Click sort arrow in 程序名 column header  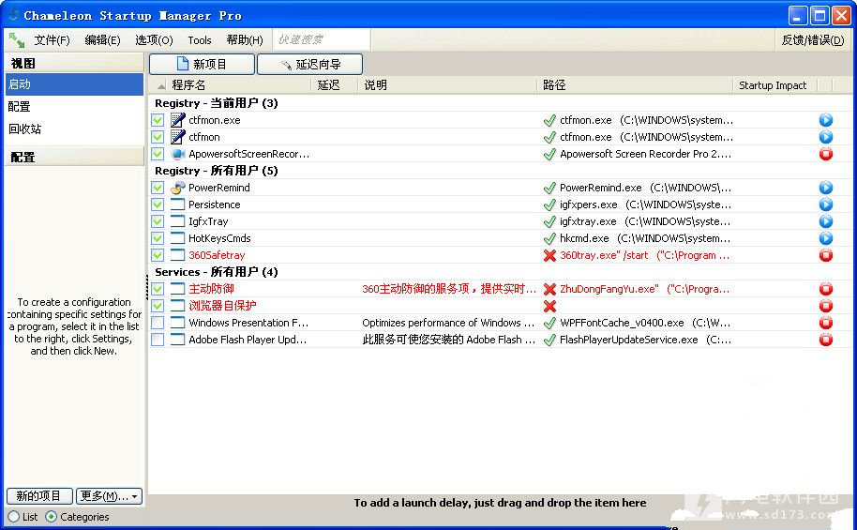click(161, 86)
